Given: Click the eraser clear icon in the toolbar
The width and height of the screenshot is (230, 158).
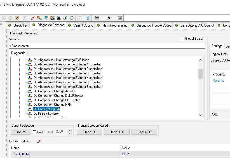Looking at the screenshot, I should point(33,18).
